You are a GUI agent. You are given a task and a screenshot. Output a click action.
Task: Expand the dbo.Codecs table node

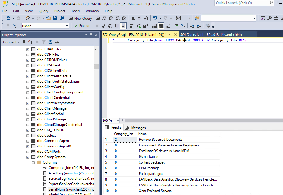pos(28,135)
